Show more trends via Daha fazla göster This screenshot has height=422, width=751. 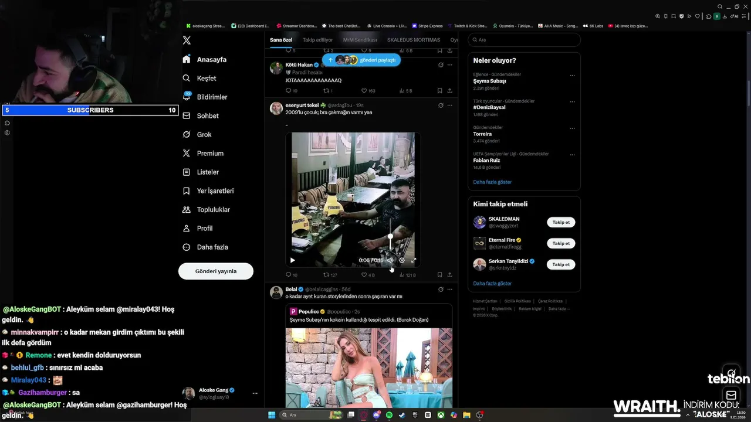click(492, 182)
